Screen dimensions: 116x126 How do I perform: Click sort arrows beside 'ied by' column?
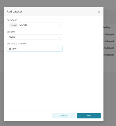pos(112,28)
